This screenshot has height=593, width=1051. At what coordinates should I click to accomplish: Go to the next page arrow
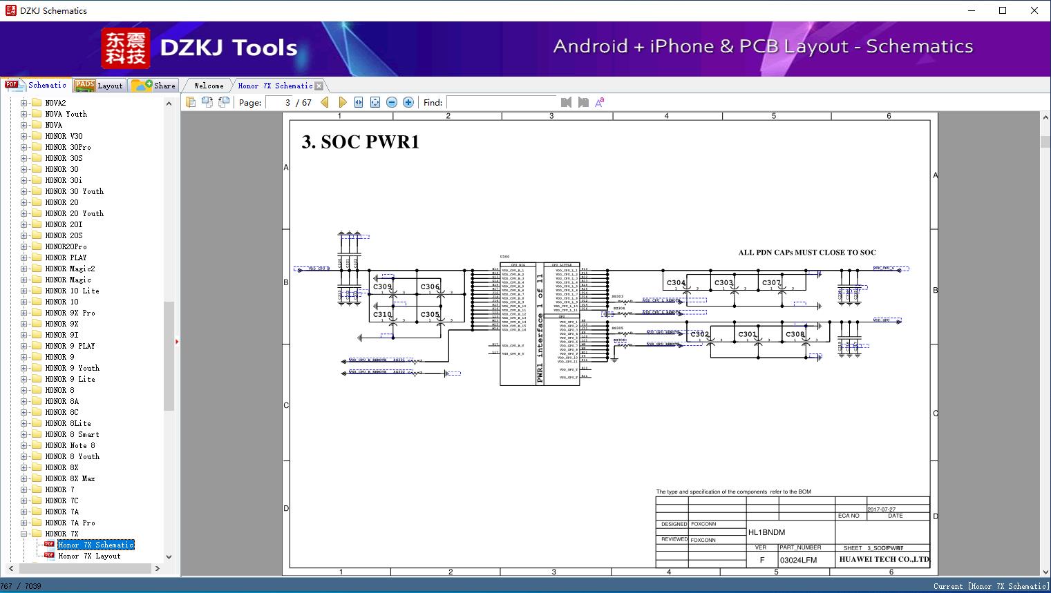coord(342,102)
